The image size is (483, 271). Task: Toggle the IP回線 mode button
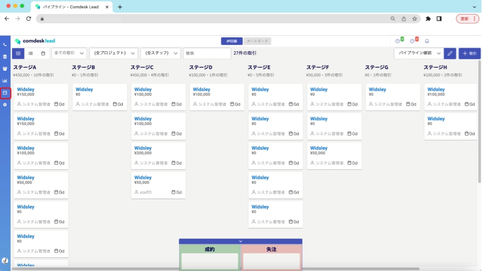coord(231,41)
